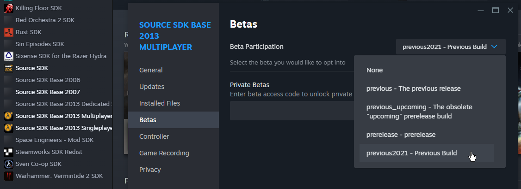This screenshot has width=521, height=189.
Task: Click the Rust SDK red icon
Action: click(9, 32)
